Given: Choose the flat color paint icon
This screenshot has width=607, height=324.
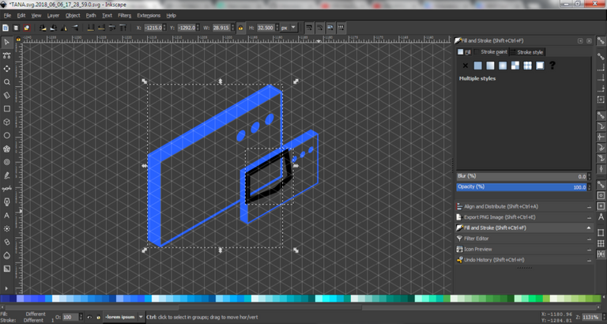Looking at the screenshot, I should (479, 66).
